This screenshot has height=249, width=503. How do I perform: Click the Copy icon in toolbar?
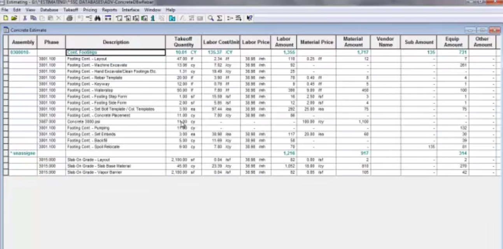pyautogui.click(x=33, y=18)
